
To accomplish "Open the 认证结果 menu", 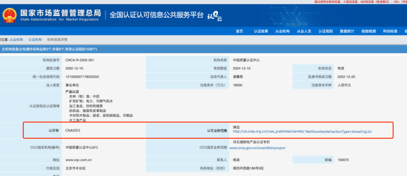I will point(261,31).
